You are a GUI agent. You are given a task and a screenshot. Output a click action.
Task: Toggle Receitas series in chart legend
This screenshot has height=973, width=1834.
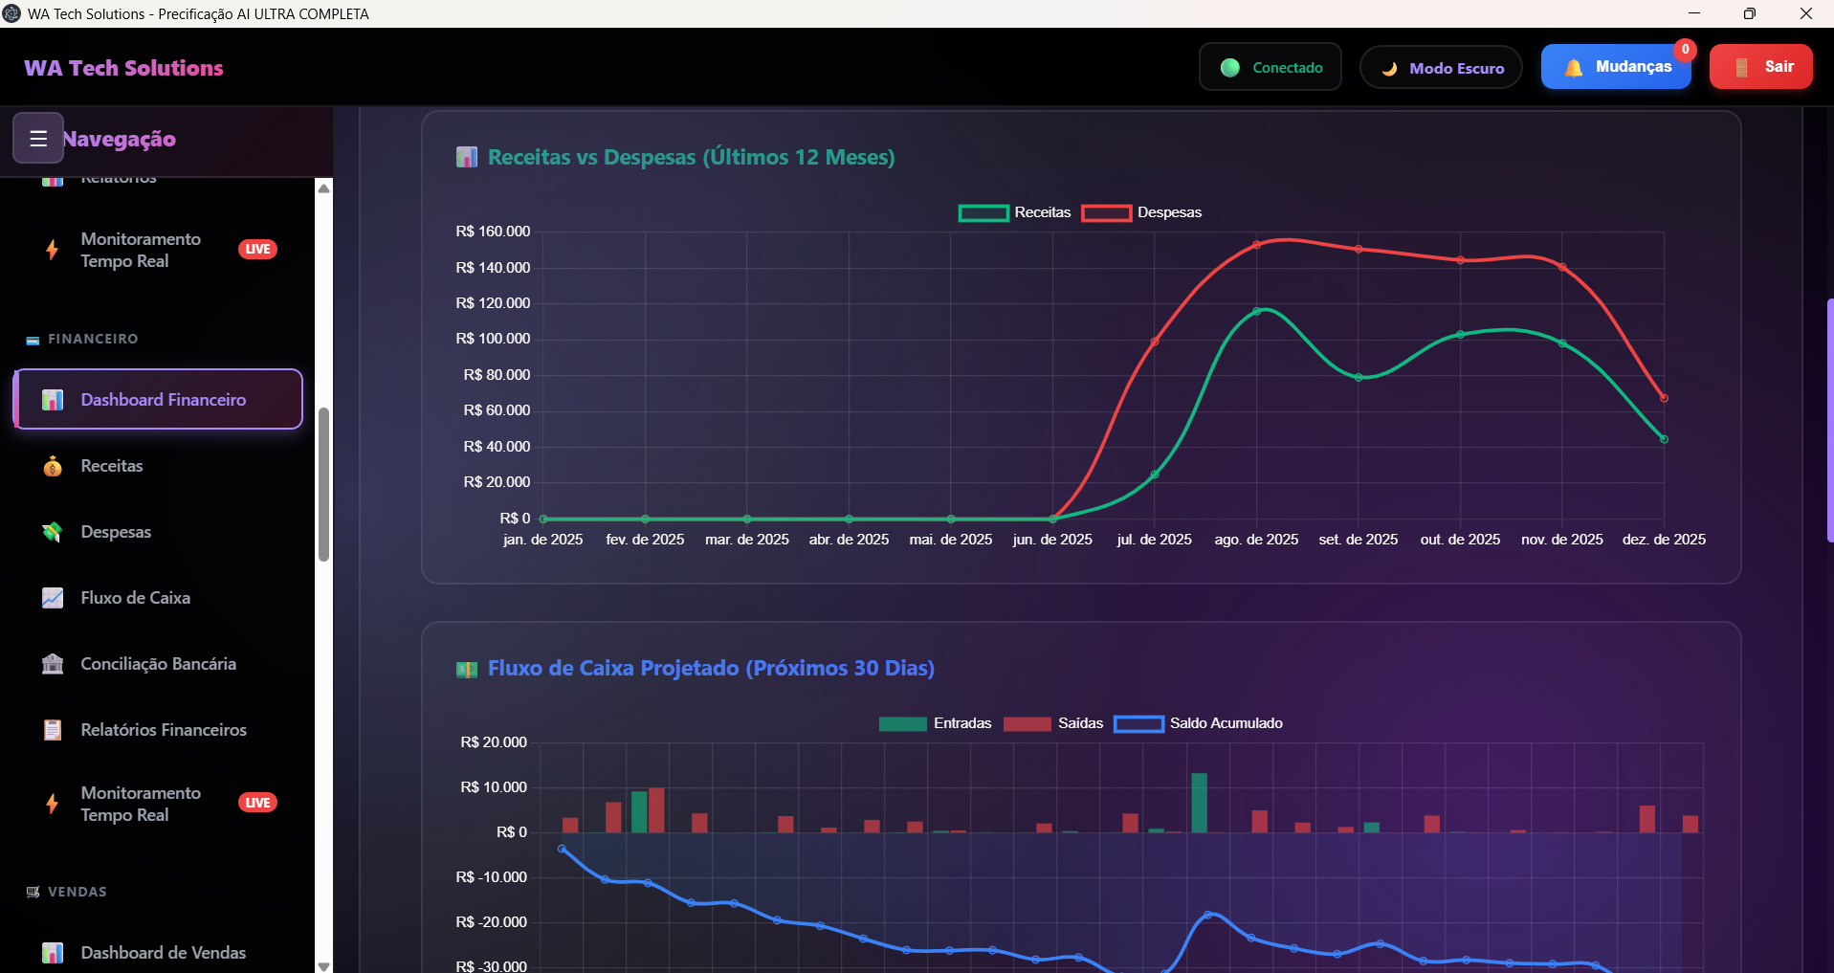click(1014, 212)
